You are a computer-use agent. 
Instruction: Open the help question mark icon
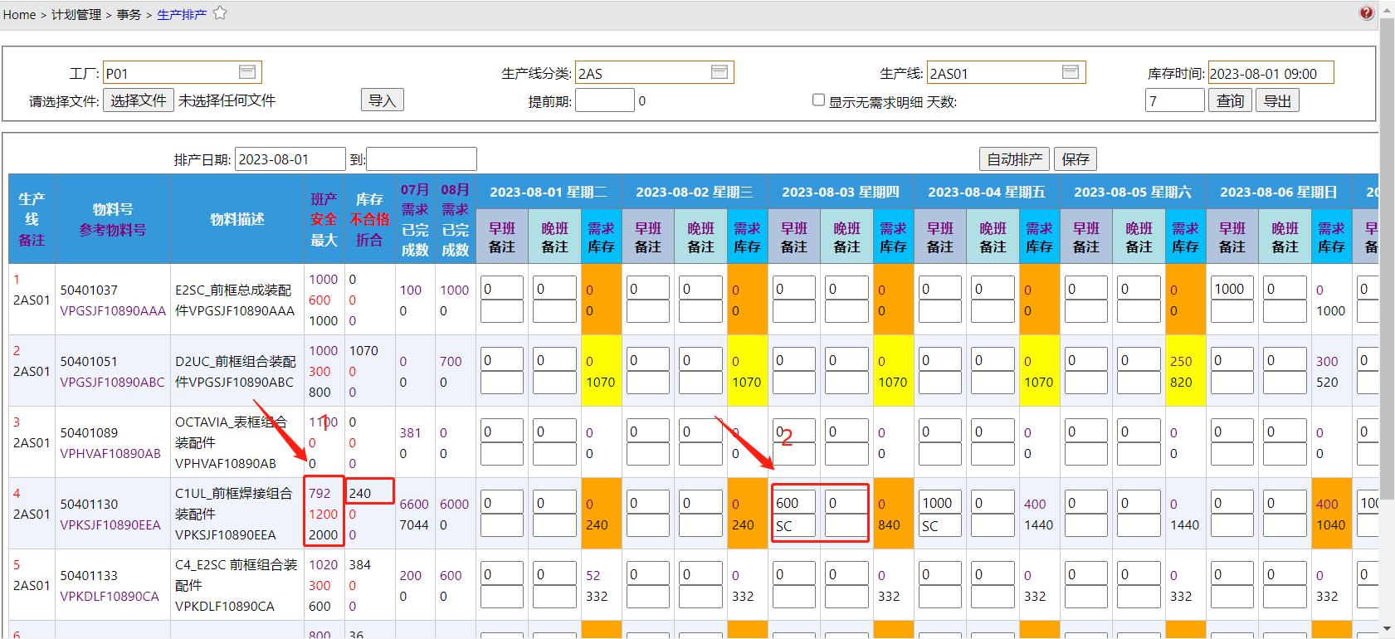1366,13
